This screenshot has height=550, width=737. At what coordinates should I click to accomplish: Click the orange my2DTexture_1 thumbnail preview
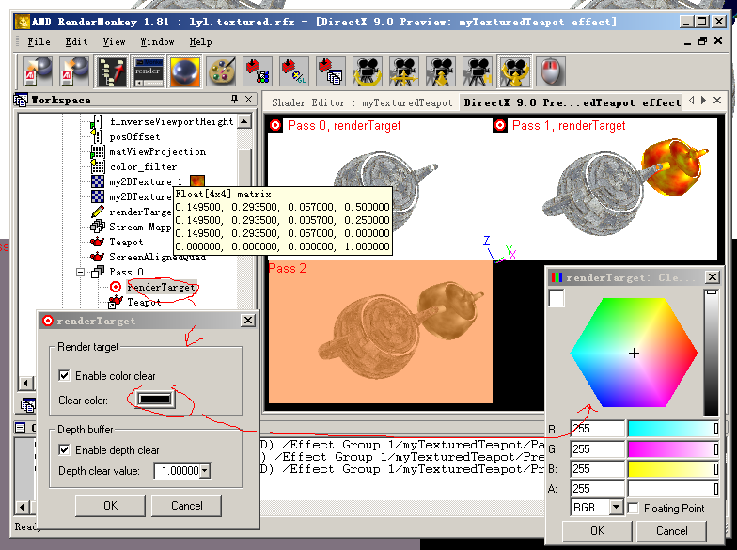click(x=197, y=180)
